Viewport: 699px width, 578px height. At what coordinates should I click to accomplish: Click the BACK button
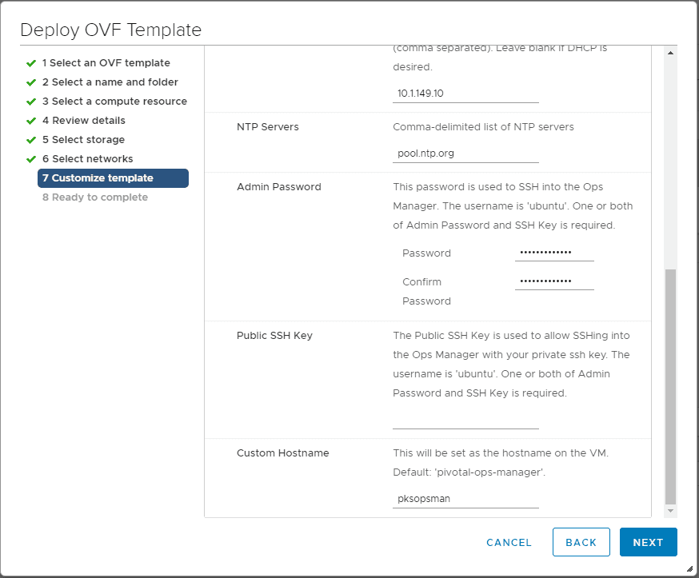(x=581, y=542)
